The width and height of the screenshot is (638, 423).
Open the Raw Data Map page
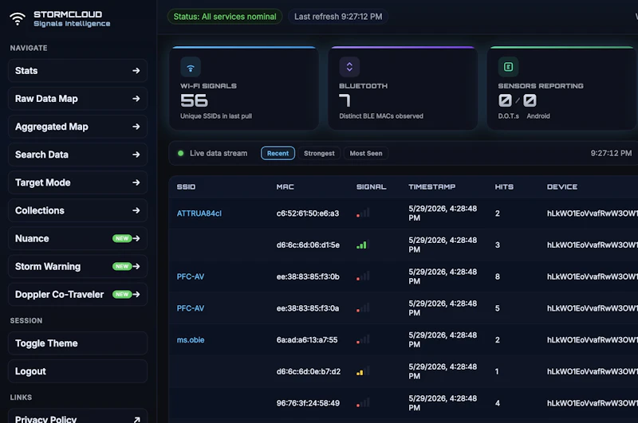click(77, 99)
